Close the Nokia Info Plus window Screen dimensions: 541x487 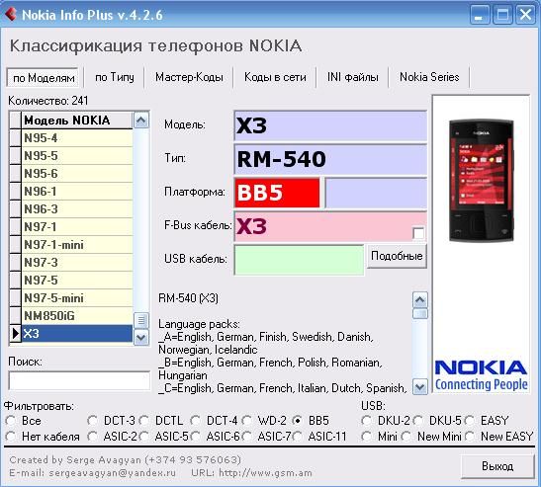525,15
